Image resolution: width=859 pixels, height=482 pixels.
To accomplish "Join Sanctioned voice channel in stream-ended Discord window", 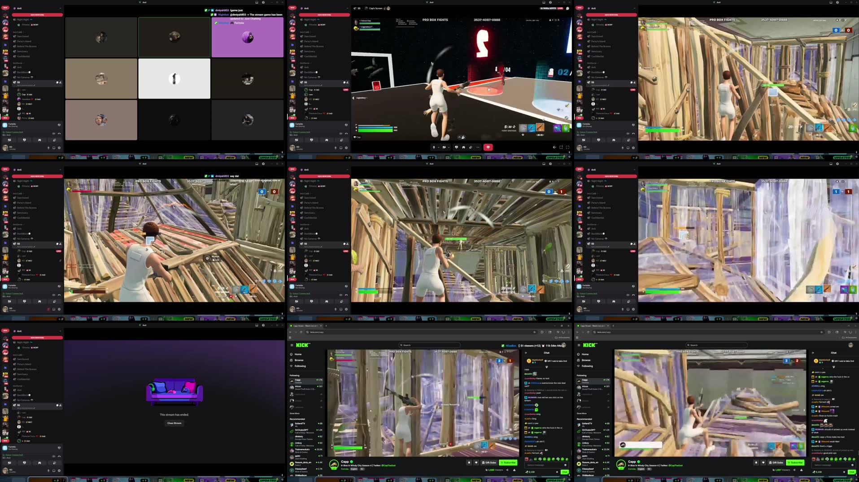I will (x=22, y=359).
